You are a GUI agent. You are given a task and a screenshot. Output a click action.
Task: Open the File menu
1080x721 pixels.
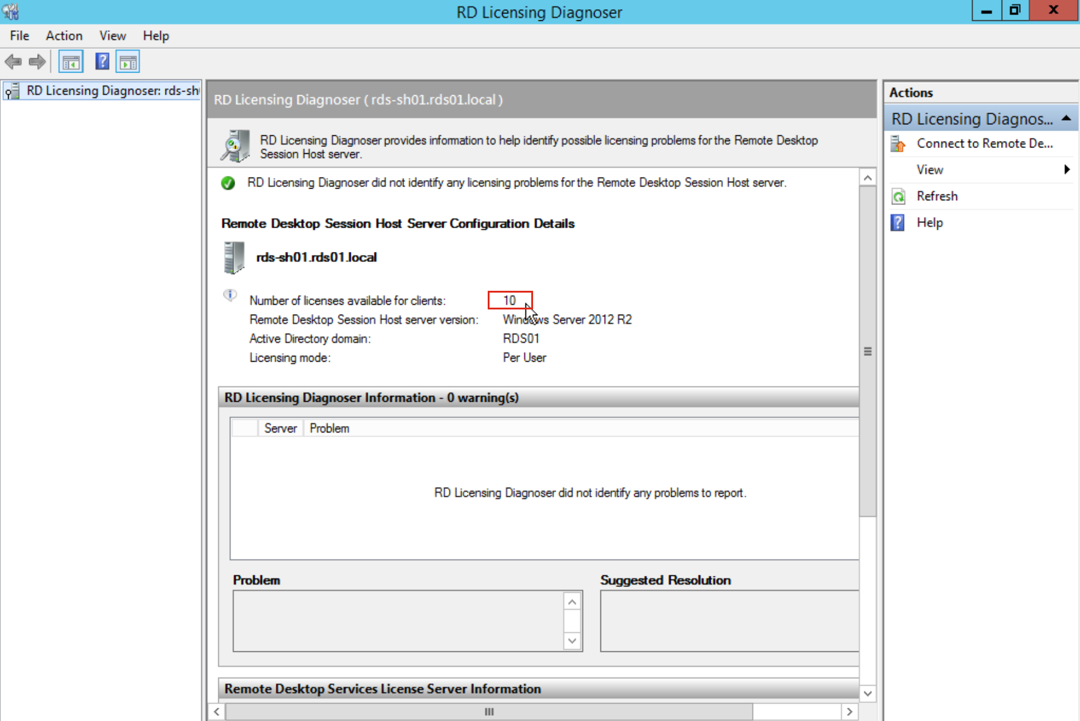pyautogui.click(x=19, y=36)
